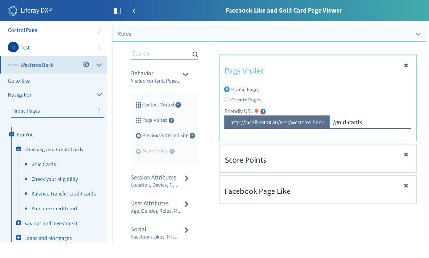Screen dimensions: 429x258
Task: Open help tooltip for Content Visited
Action: tap(178, 105)
